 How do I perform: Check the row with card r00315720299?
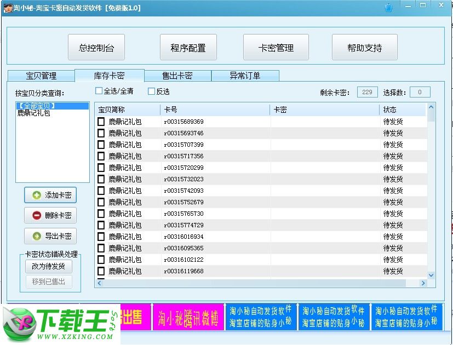coord(101,168)
